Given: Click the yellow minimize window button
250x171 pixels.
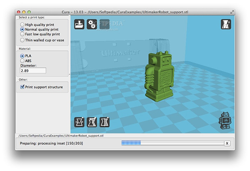Looking at the screenshot, I should tap(24, 12).
